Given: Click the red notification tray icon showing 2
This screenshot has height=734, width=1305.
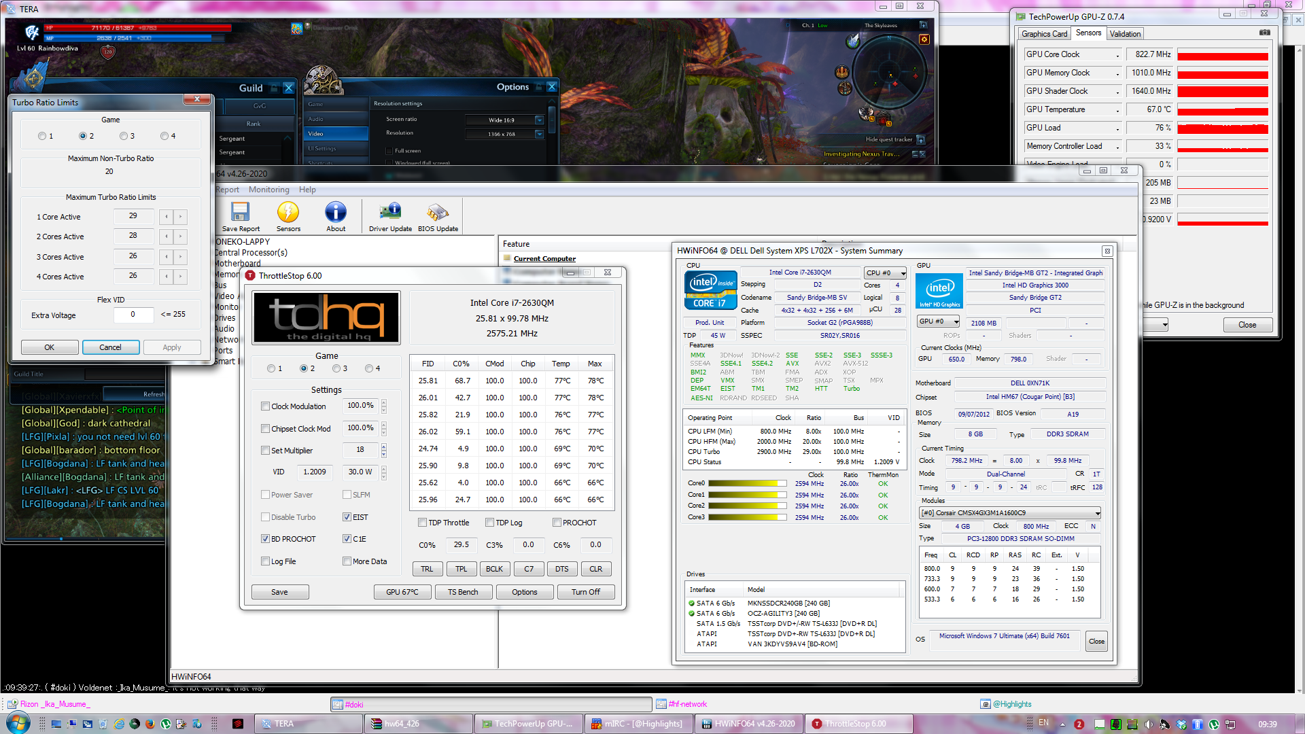Looking at the screenshot, I should 1079,724.
